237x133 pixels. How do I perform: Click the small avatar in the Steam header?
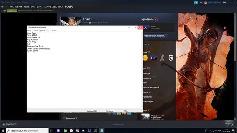(206, 3)
